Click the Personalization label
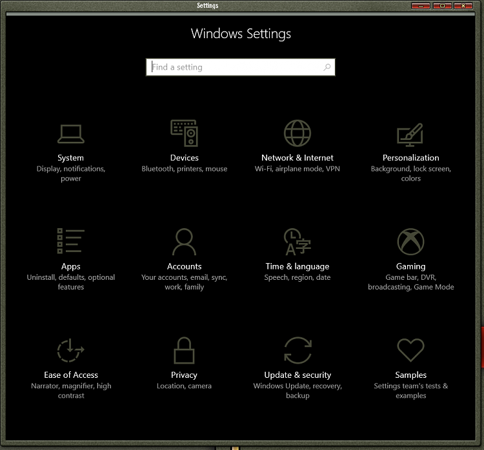Viewport: 484px width, 450px height. (411, 157)
